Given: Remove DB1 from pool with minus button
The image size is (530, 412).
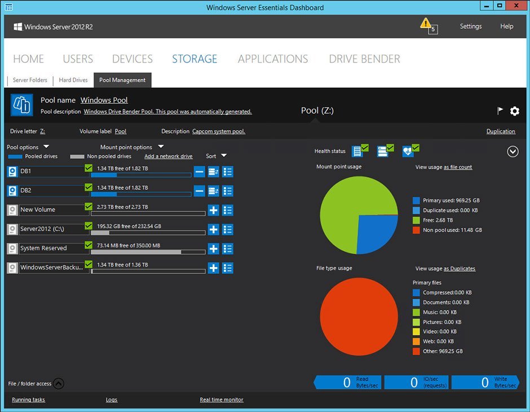Looking at the screenshot, I should (200, 172).
